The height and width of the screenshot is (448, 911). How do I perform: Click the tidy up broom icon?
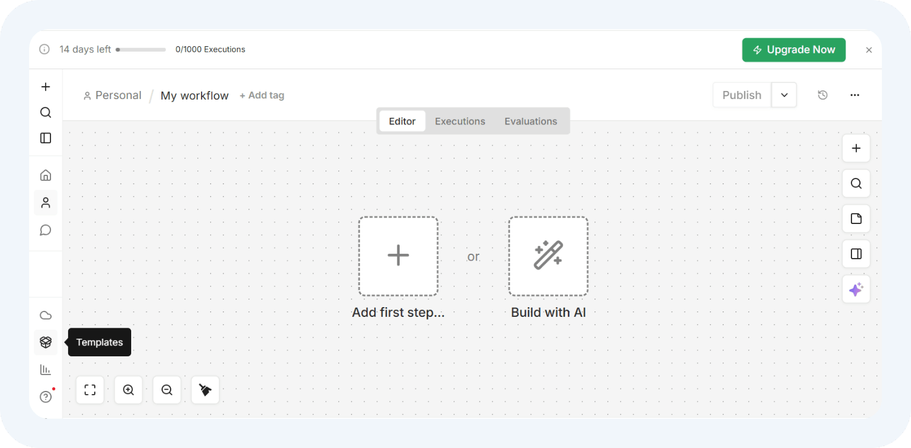coord(205,390)
